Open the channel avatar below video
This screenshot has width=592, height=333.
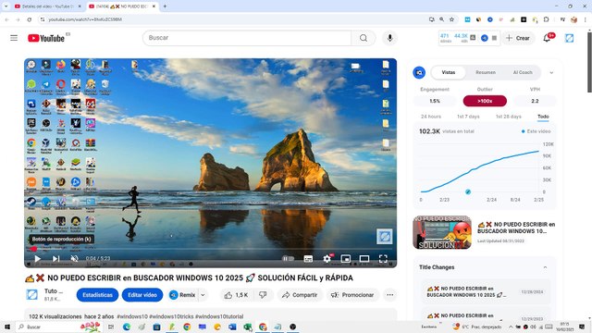click(x=32, y=294)
